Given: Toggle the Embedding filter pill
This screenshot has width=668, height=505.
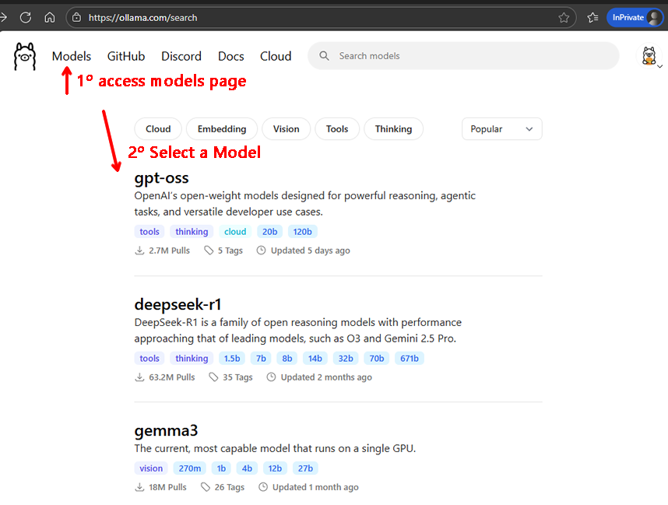Looking at the screenshot, I should 222,129.
